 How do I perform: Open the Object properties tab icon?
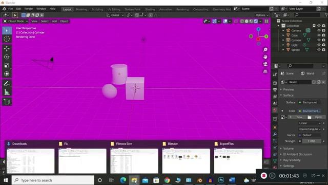(x=275, y=127)
